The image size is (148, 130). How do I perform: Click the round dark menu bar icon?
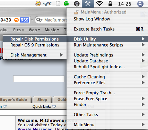[x=77, y=4]
